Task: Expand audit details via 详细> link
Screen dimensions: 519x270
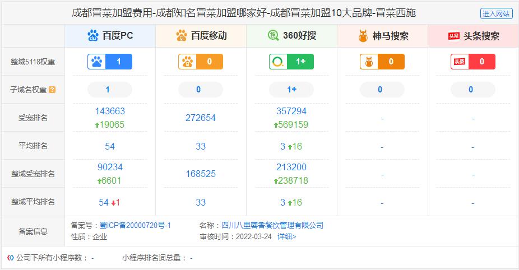Action: (x=286, y=236)
